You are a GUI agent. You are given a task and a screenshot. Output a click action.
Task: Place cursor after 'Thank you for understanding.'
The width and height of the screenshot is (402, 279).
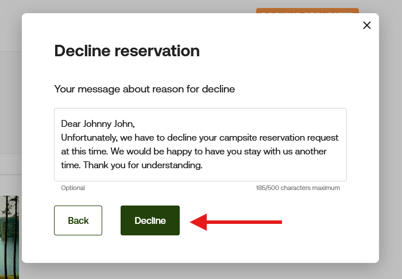coord(203,165)
